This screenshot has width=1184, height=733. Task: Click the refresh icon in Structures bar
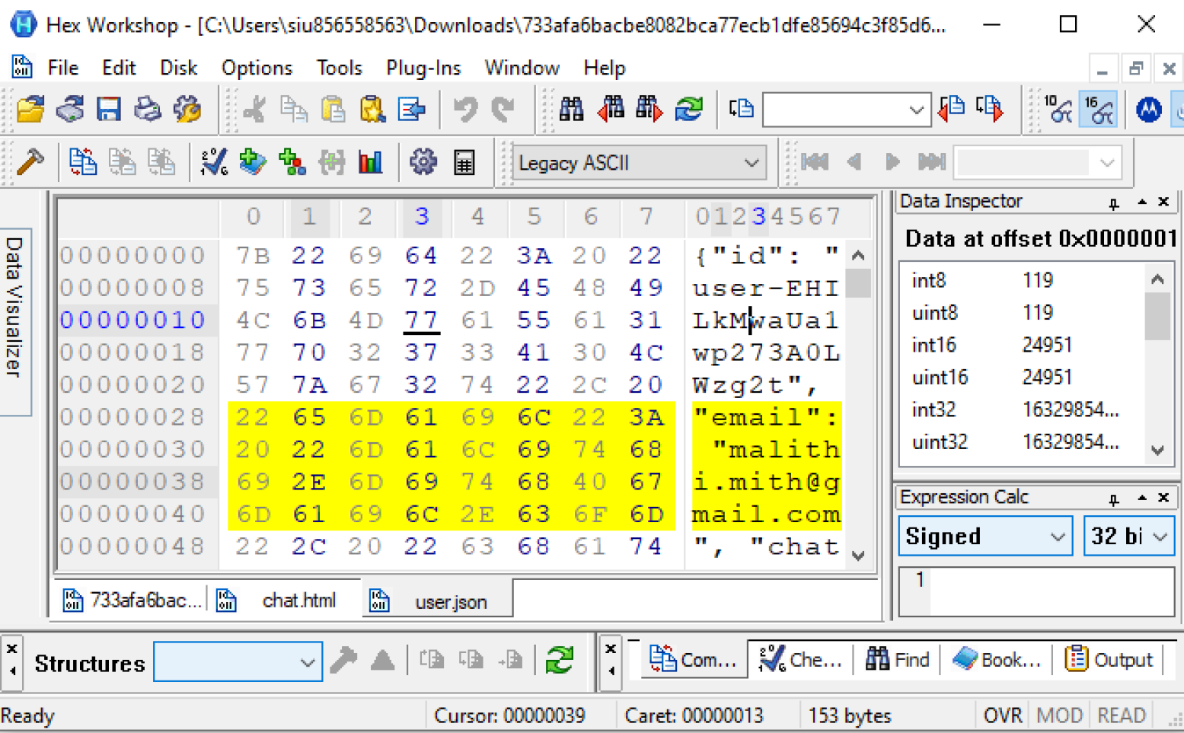click(559, 659)
